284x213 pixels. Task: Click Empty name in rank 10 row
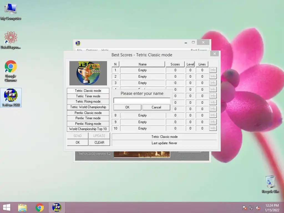pos(143,128)
